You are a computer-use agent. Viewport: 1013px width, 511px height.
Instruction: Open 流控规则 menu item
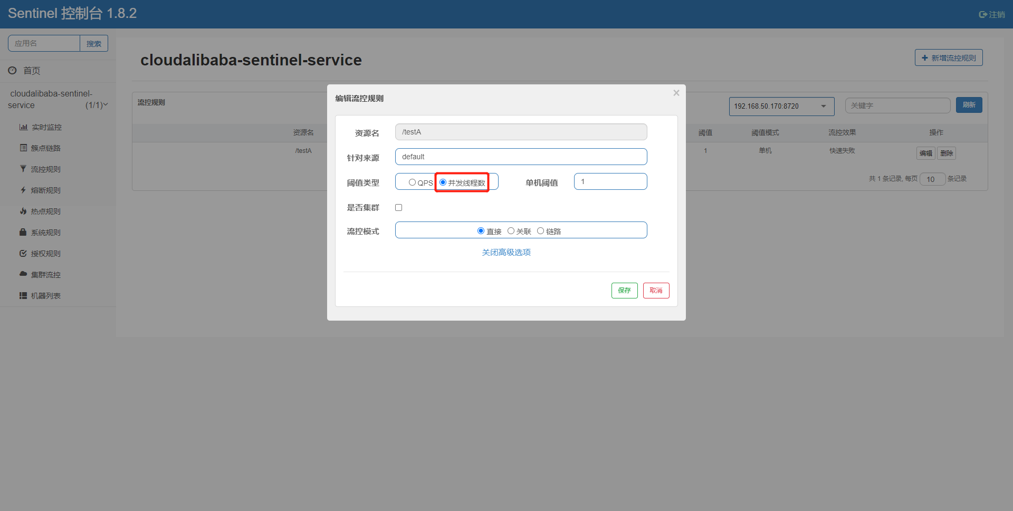point(46,169)
